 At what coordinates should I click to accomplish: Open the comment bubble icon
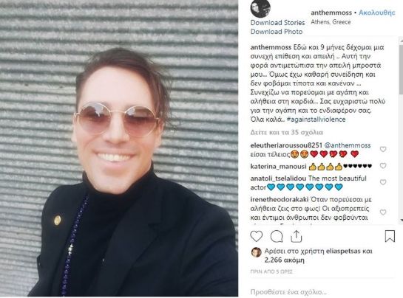[x=277, y=237]
